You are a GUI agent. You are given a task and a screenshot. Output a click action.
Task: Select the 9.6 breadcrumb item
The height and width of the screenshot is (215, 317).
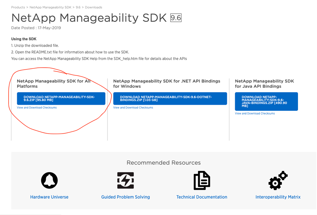pyautogui.click(x=78, y=7)
